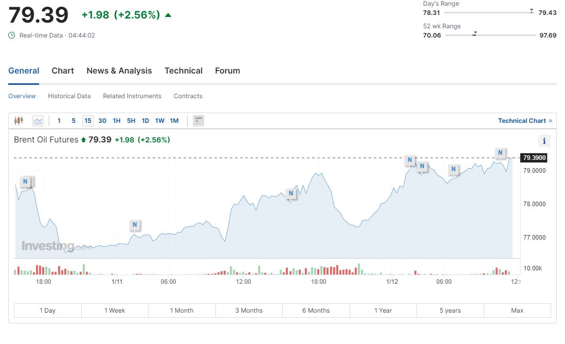Click the news table icon in chart toolbar
This screenshot has height=344, width=565.
pos(198,121)
